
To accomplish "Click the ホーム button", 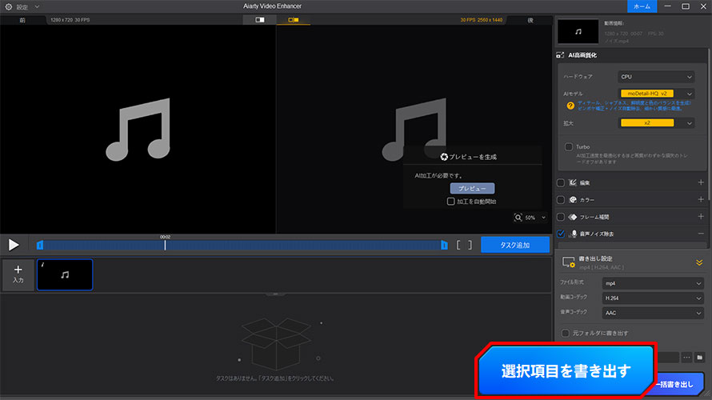I will [642, 6].
